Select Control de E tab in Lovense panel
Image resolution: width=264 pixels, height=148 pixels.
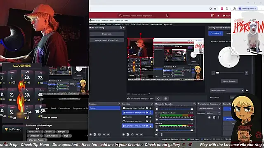tap(215, 33)
